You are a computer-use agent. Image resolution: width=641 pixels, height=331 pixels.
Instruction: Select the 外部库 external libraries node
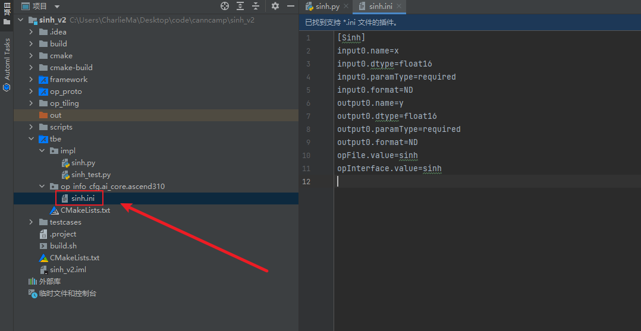(x=50, y=282)
